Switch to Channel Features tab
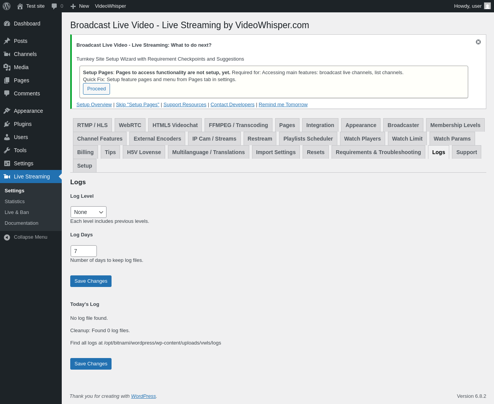Screen dimensions: 494x404 click(x=100, y=139)
